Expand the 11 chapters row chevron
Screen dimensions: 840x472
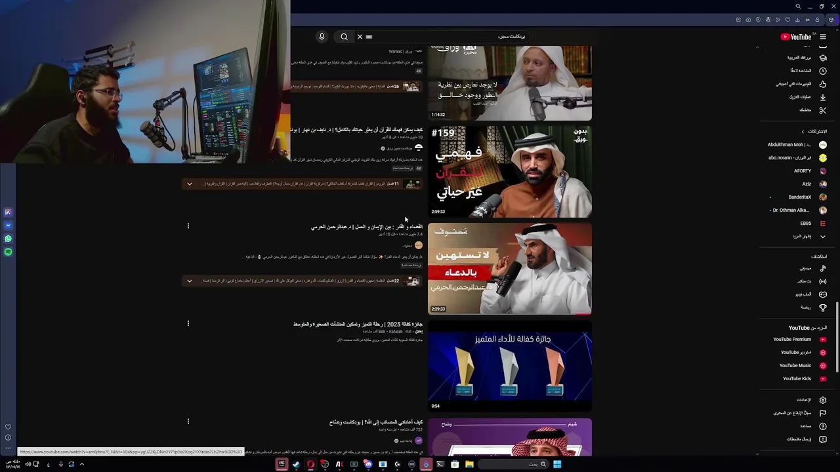coord(190,184)
